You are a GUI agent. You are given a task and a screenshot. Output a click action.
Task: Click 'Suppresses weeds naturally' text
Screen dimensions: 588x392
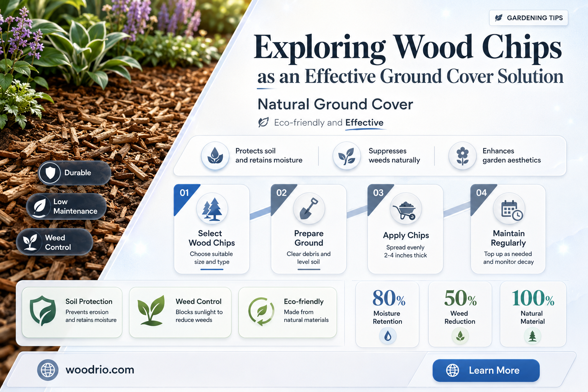(x=394, y=155)
